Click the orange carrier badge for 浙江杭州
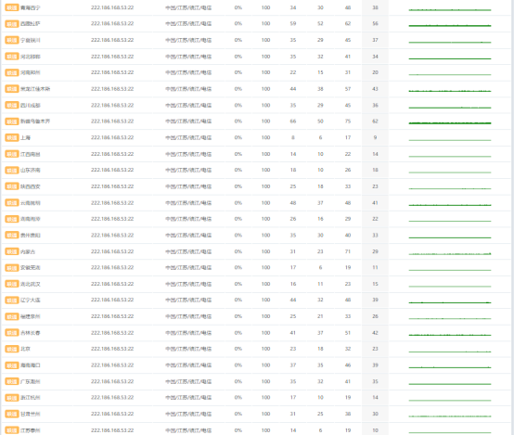 [12, 398]
